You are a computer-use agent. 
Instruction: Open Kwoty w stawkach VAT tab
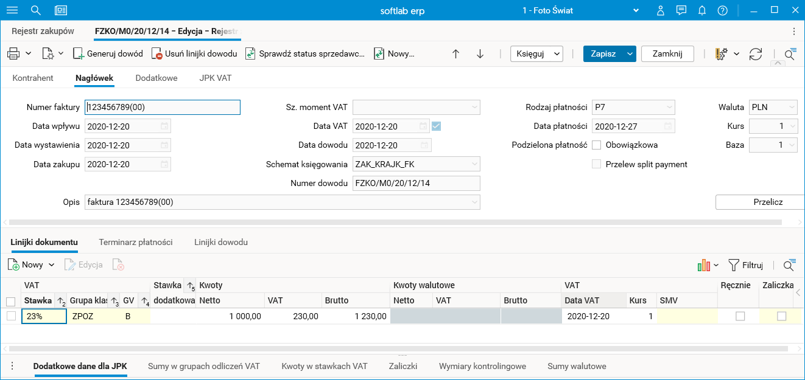325,366
